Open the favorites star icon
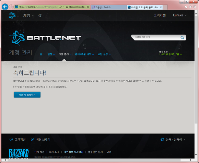Screen dimensions: 199x163 click(190, 7)
